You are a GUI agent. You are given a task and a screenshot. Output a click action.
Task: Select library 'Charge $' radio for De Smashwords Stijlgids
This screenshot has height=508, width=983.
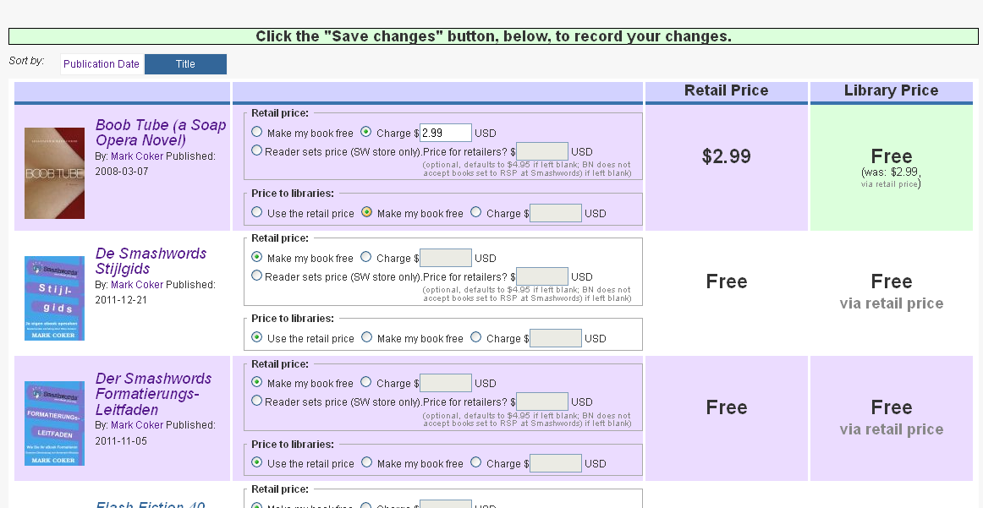coord(475,337)
